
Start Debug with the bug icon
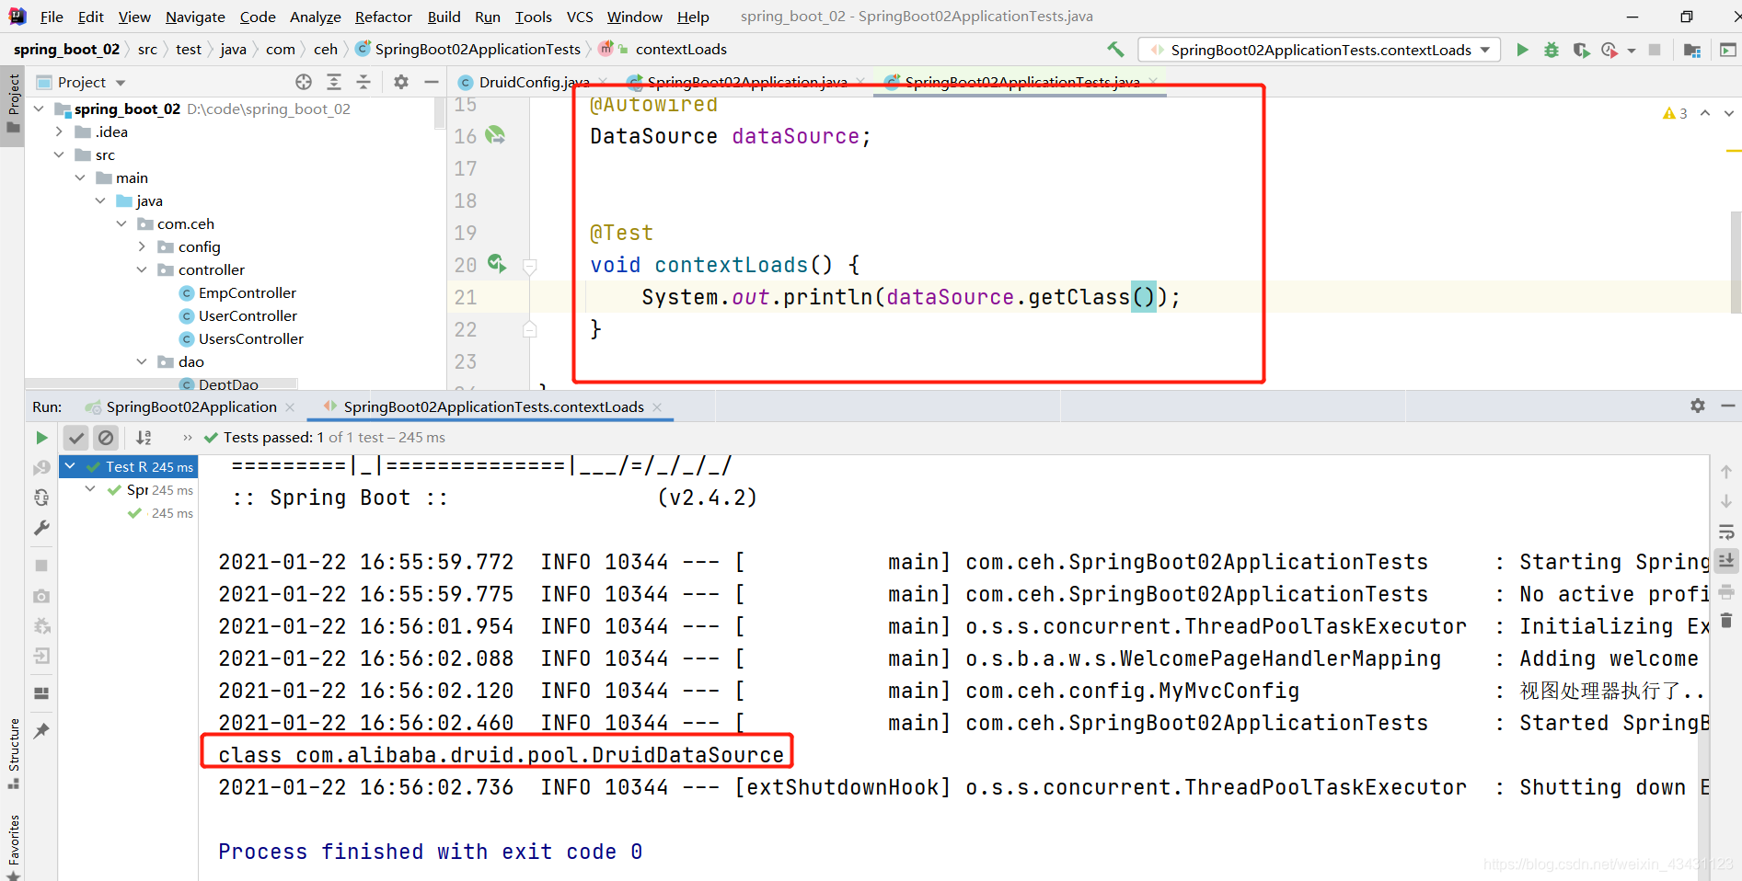pos(1552,50)
